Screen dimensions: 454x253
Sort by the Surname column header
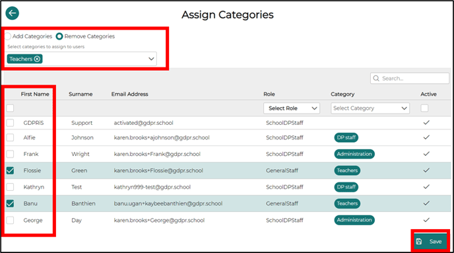(x=81, y=94)
